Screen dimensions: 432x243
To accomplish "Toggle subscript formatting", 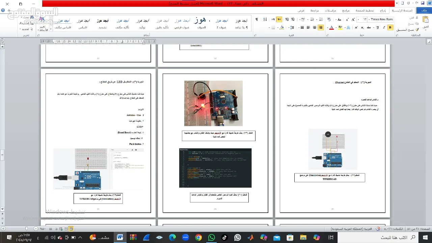I will [x=362, y=27].
